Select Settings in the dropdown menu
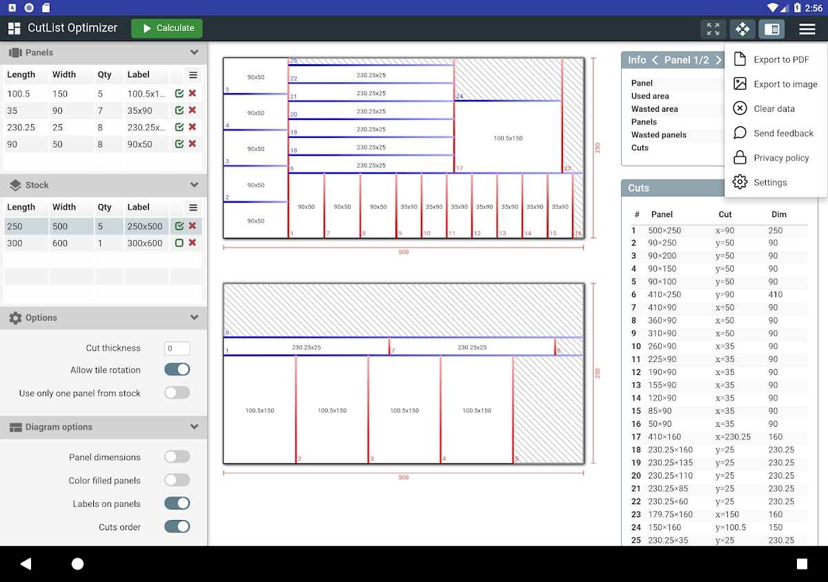 click(x=769, y=182)
